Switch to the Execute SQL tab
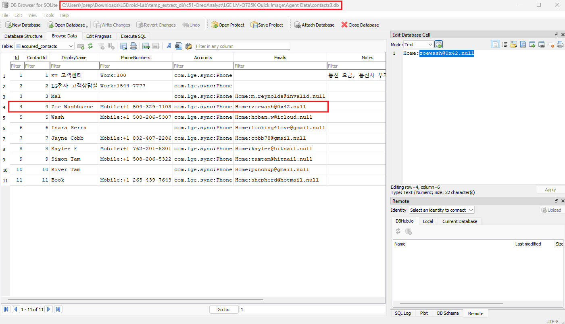Image resolution: width=565 pixels, height=324 pixels. (133, 36)
